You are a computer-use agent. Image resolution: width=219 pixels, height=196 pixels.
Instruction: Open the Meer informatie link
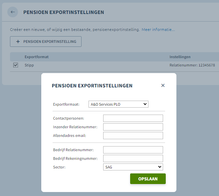pyautogui.click(x=158, y=30)
